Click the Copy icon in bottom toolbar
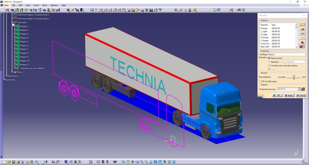The image size is (309, 165). click(x=27, y=162)
